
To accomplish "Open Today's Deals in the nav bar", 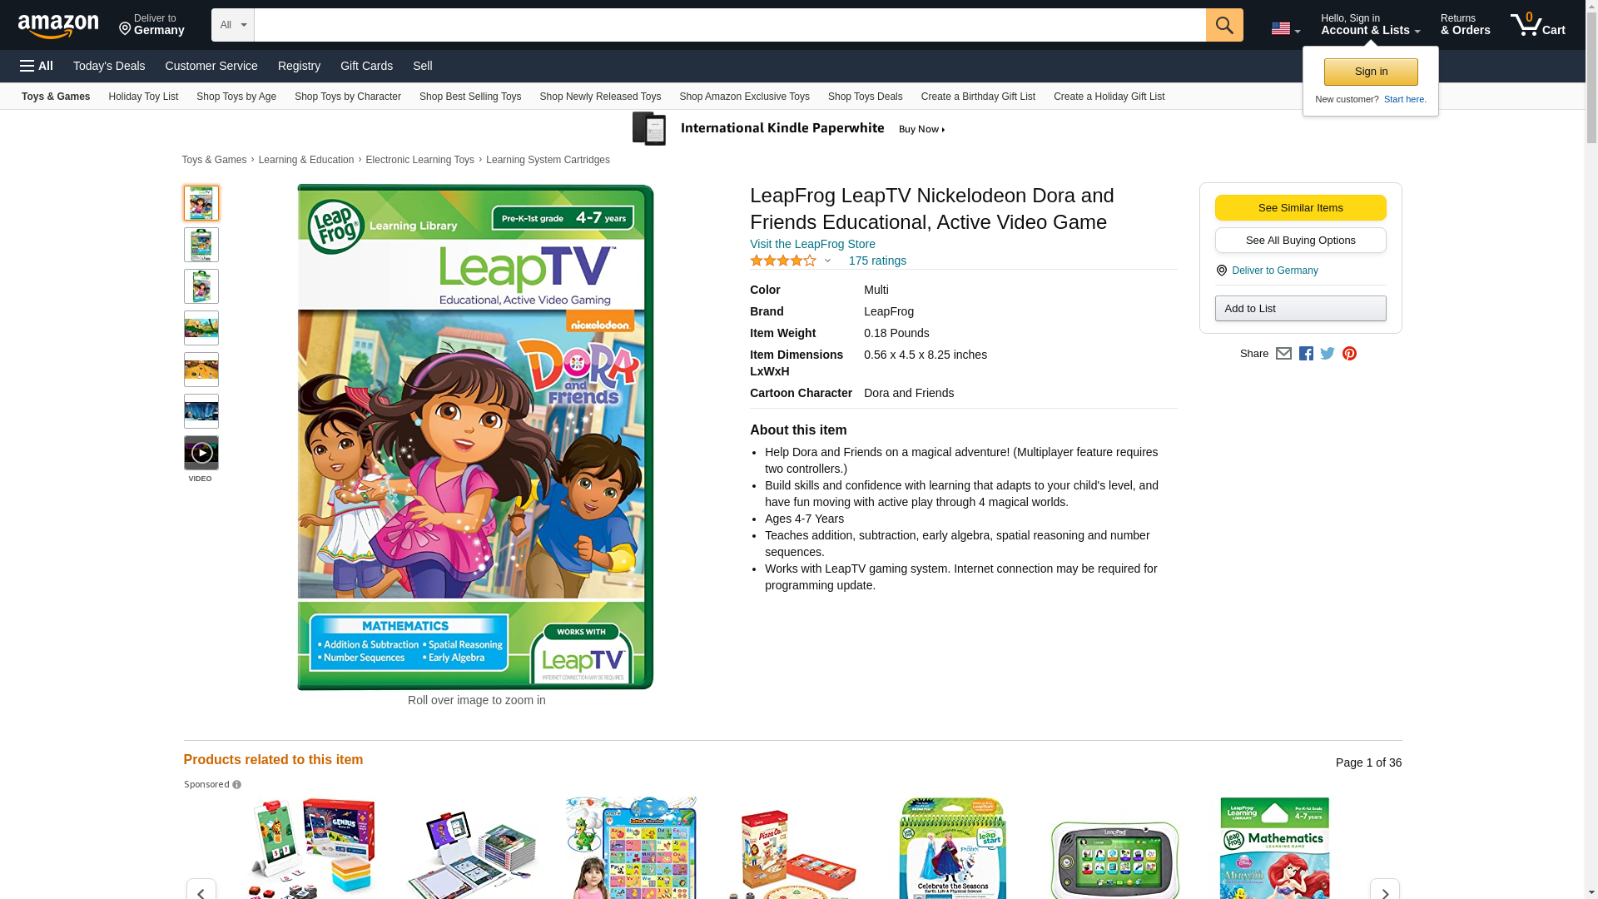I will point(109,66).
